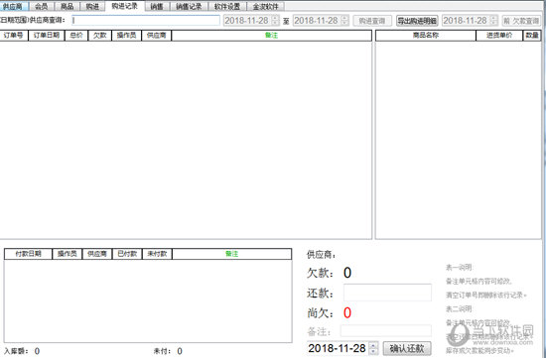Decrease the end date with its down arrow
546x358 pixels.
coord(344,23)
